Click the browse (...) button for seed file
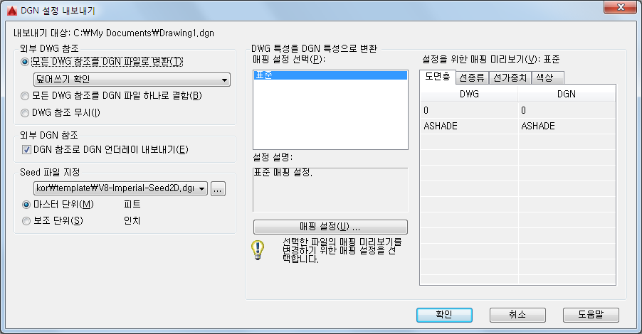 (x=218, y=189)
